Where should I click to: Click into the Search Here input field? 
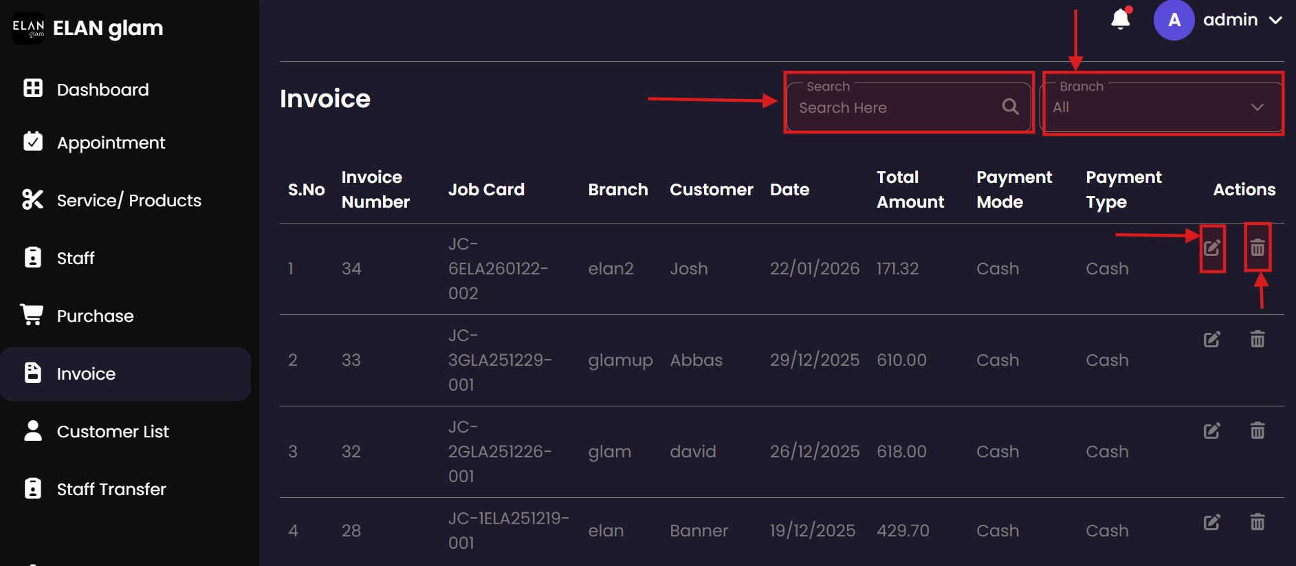click(894, 108)
